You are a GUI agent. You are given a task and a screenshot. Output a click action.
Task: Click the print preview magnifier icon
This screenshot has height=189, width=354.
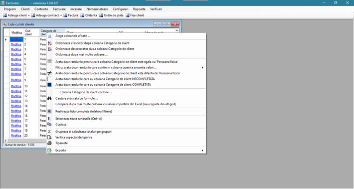[x=50, y=137]
